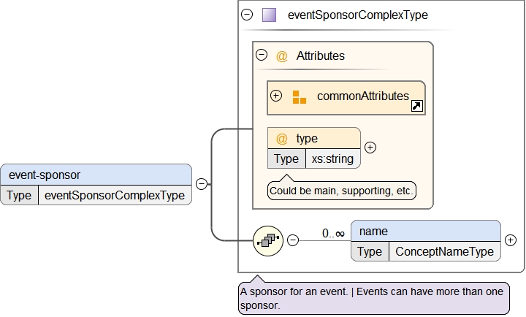Viewport: 526px width, 317px height.
Task: Collapse the Attributes section
Action: tap(261, 55)
